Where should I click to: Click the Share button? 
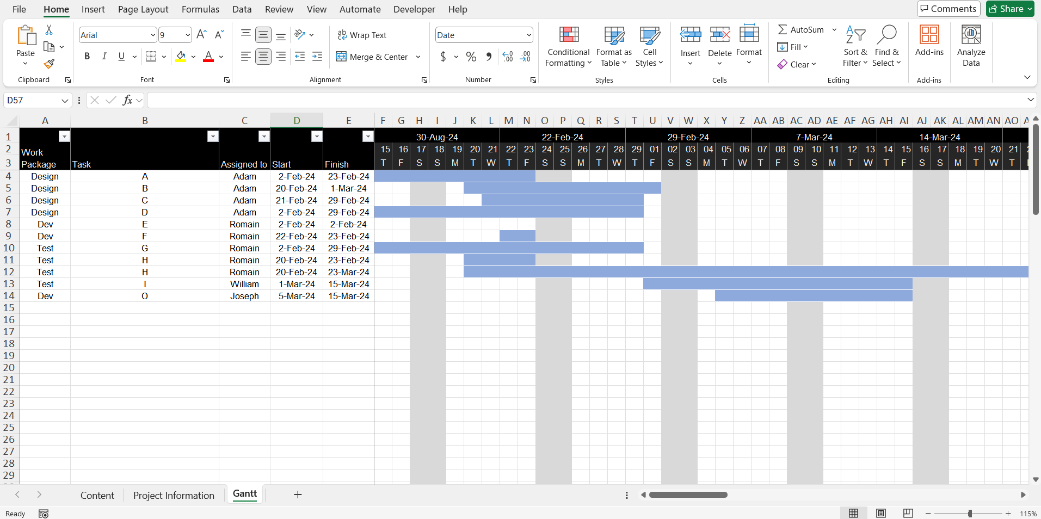[x=1009, y=9]
